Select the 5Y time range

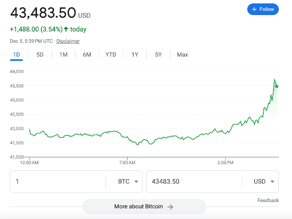[x=158, y=54]
